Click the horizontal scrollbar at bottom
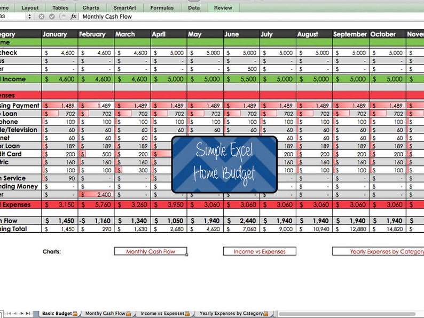The image size is (424, 318). (x=347, y=314)
